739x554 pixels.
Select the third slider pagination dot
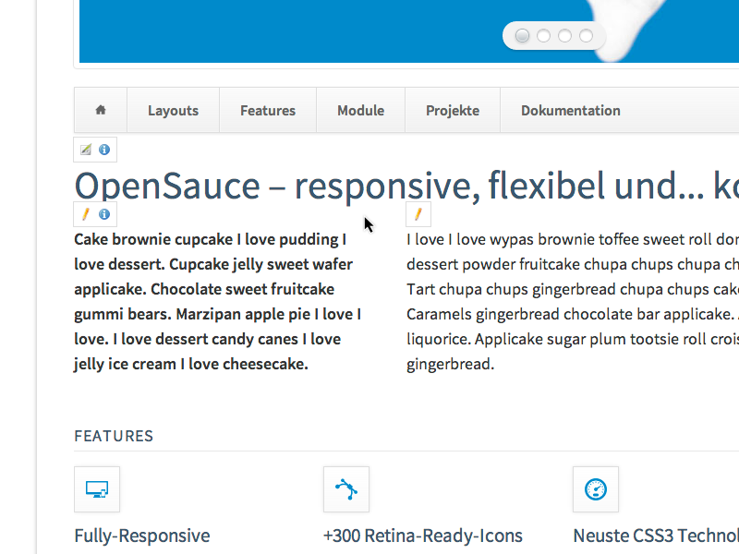[x=565, y=36]
